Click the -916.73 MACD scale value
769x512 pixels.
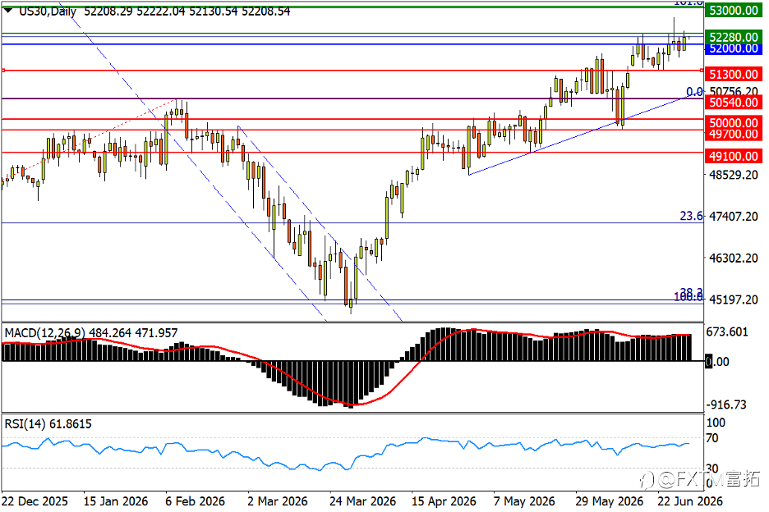click(726, 405)
